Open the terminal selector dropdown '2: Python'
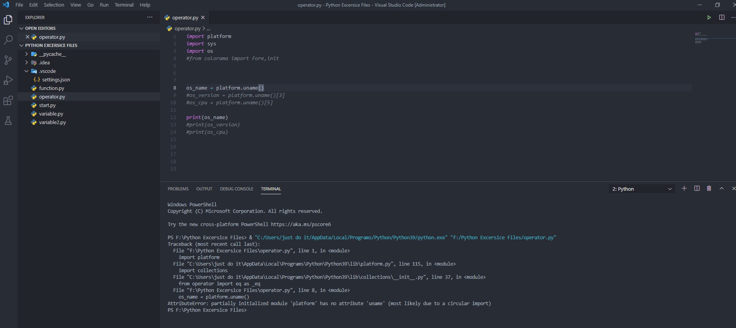Image resolution: width=736 pixels, height=328 pixels. click(642, 189)
